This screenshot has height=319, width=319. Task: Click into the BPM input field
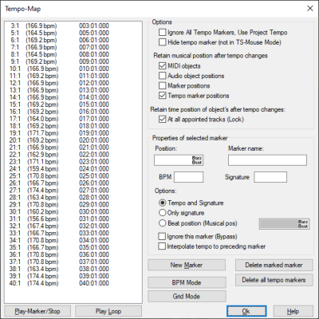188,177
